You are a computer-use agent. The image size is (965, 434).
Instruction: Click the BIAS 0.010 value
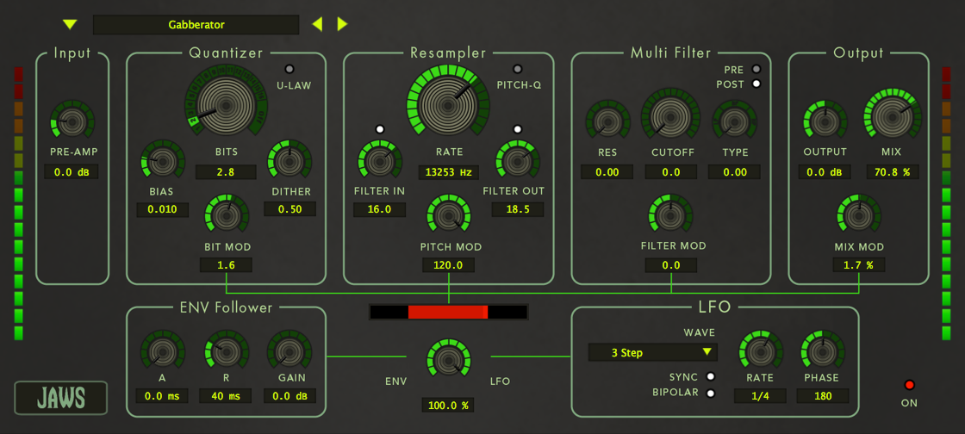tap(163, 209)
